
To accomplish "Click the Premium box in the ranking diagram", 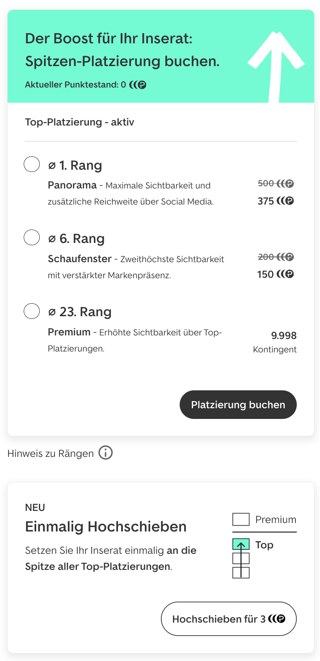I will point(240,519).
